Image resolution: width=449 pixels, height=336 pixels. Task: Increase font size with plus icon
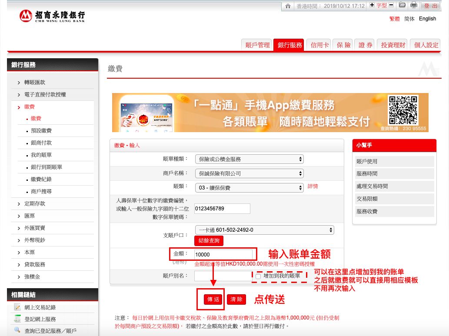pos(372,5)
